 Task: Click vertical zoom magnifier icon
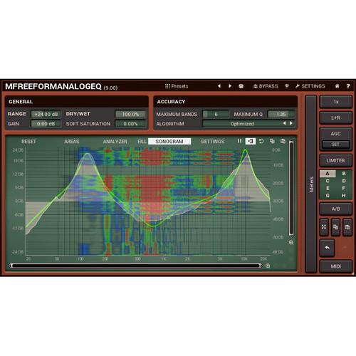tap(291, 243)
